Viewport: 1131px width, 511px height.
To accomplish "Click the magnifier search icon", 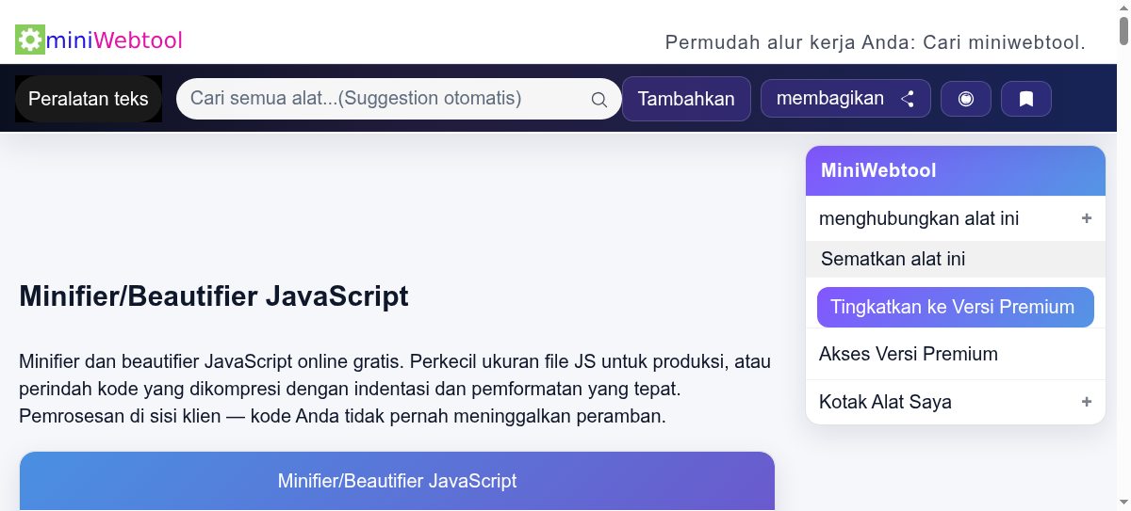I will pyautogui.click(x=598, y=100).
